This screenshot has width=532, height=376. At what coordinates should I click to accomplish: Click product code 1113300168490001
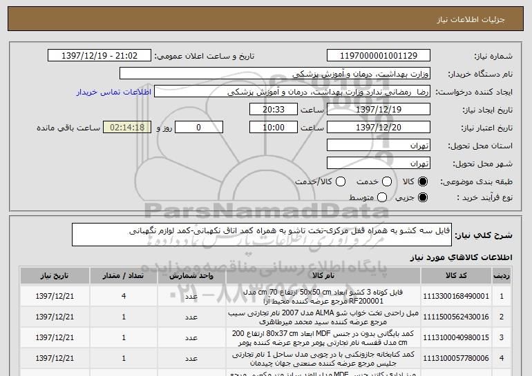[456, 296]
